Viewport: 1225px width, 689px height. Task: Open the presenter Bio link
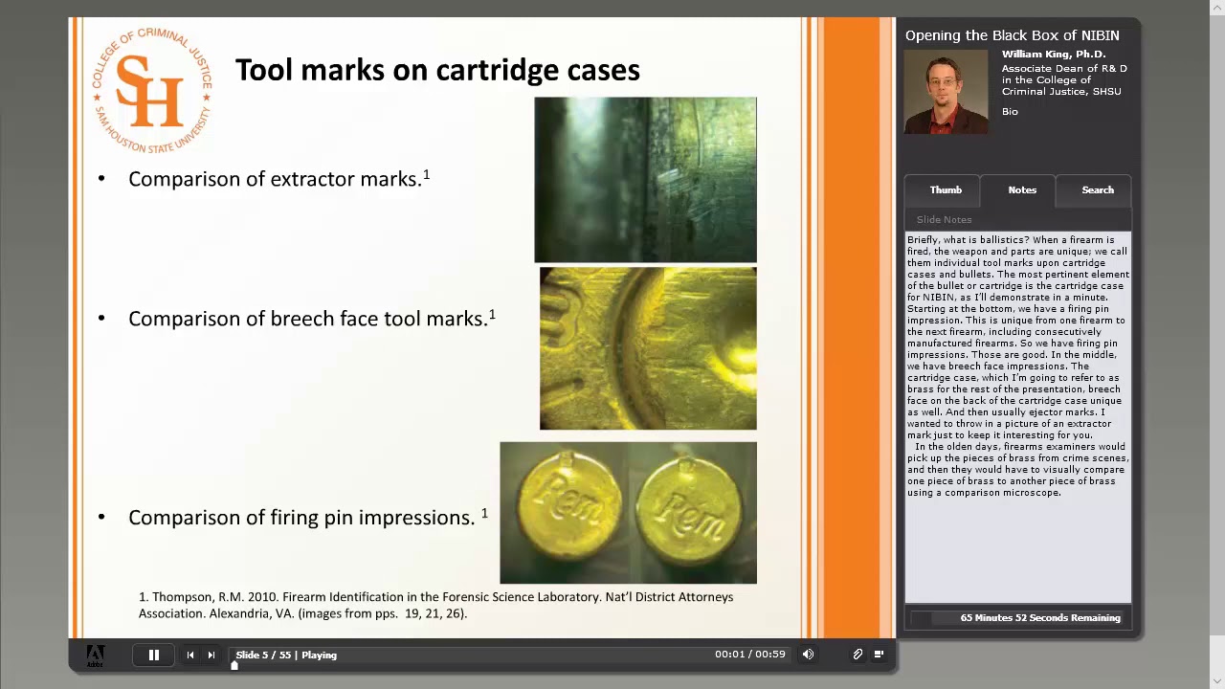1010,112
